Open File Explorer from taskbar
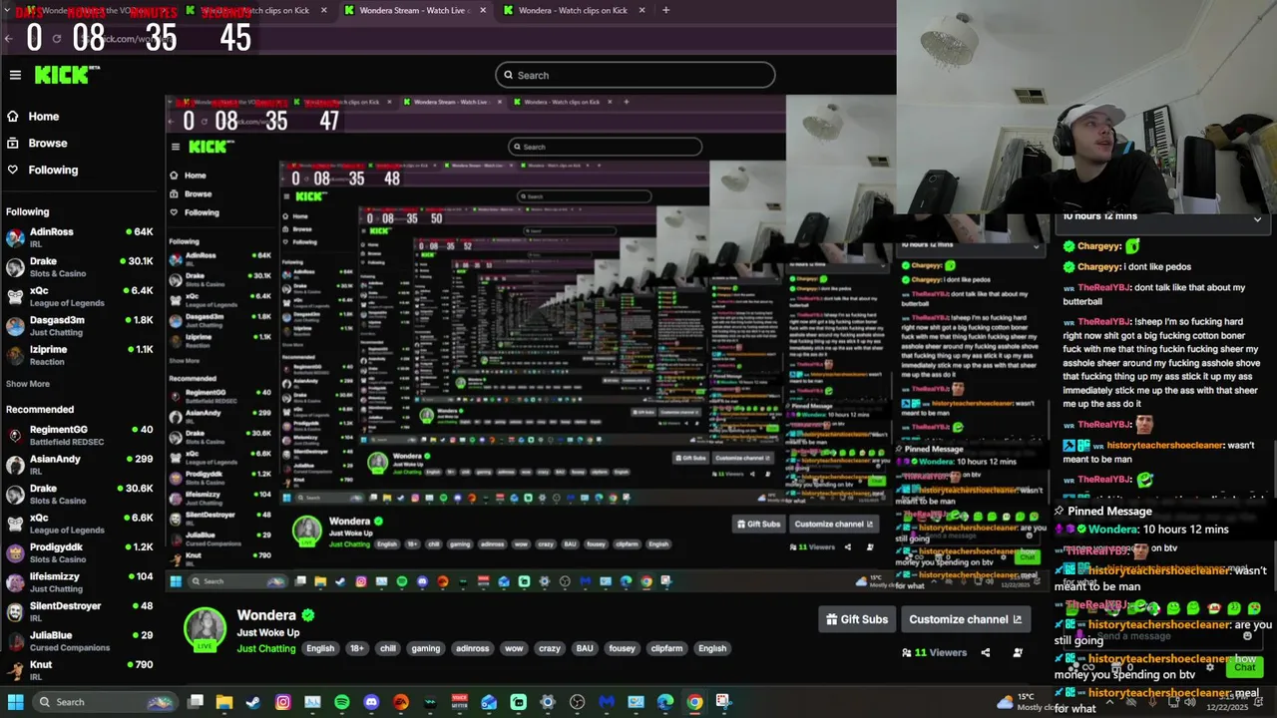Viewport: 1277px width, 718px height. (x=224, y=702)
